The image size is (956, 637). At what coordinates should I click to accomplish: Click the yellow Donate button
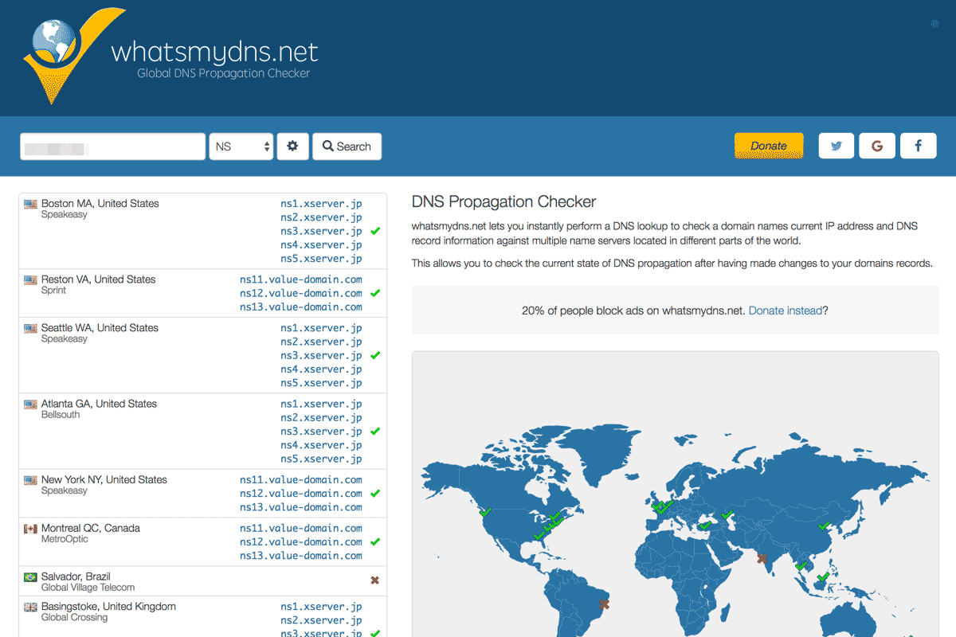pyautogui.click(x=769, y=146)
